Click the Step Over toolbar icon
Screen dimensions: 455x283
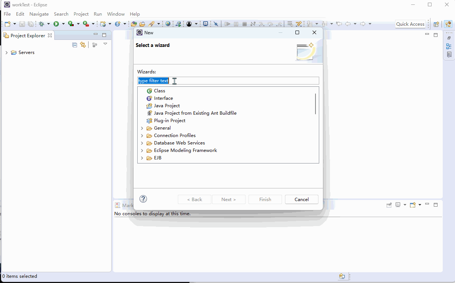pyautogui.click(x=270, y=24)
